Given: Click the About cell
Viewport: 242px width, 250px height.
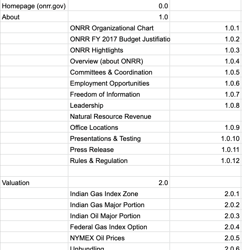Looking at the screenshot, I should (34, 17).
